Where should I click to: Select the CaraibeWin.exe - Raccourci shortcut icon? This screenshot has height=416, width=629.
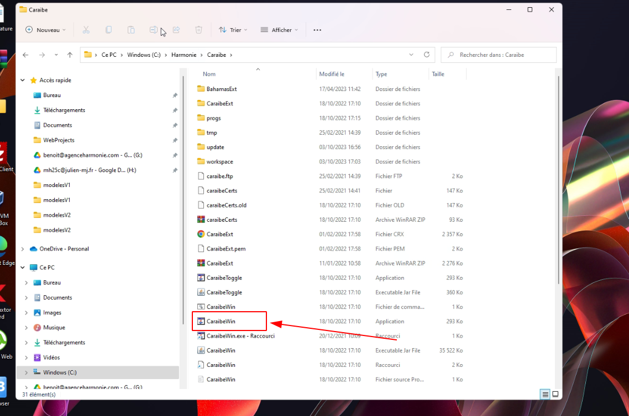tap(201, 336)
